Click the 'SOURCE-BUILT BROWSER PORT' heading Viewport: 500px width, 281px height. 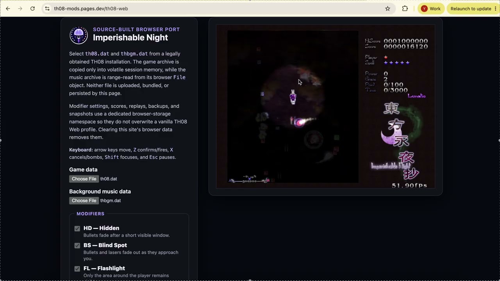(x=136, y=29)
